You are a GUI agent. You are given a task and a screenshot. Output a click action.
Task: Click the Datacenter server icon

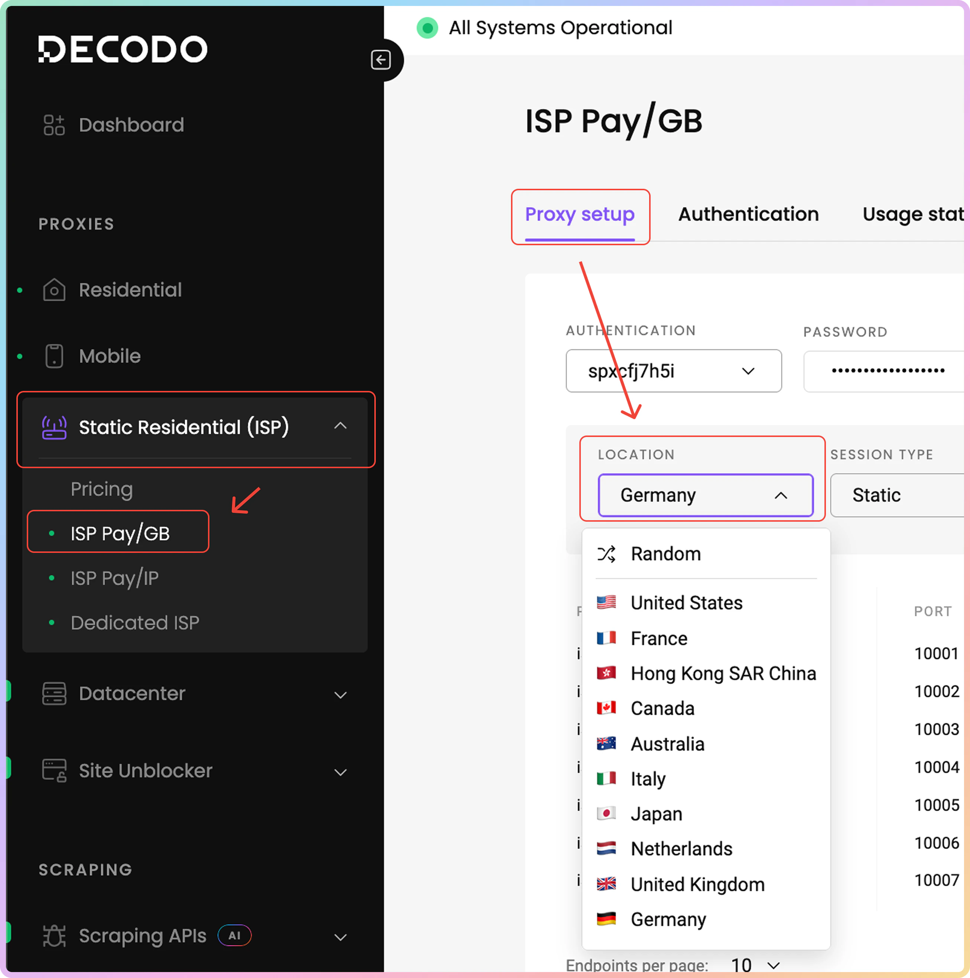pyautogui.click(x=53, y=693)
